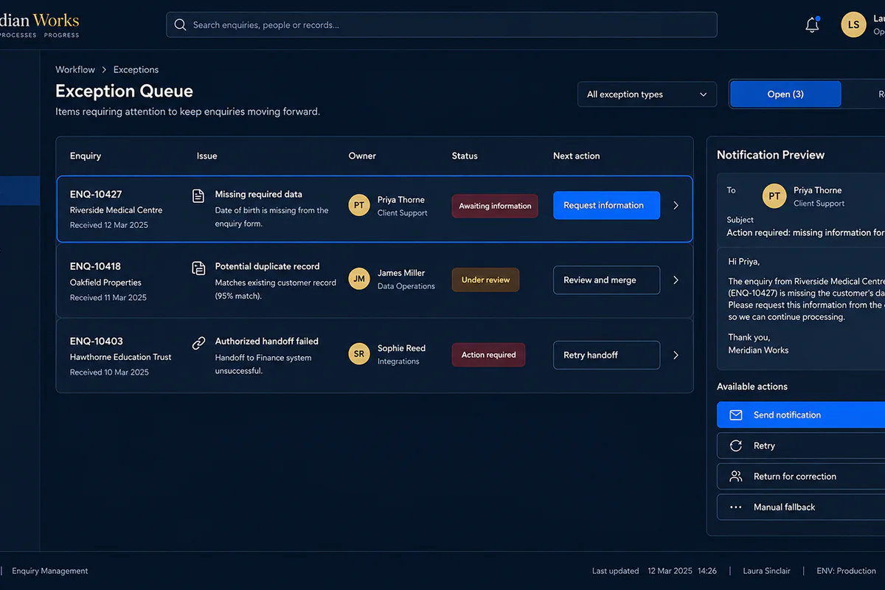Image resolution: width=885 pixels, height=590 pixels.
Task: Open the notifications bell icon
Action: 812,24
